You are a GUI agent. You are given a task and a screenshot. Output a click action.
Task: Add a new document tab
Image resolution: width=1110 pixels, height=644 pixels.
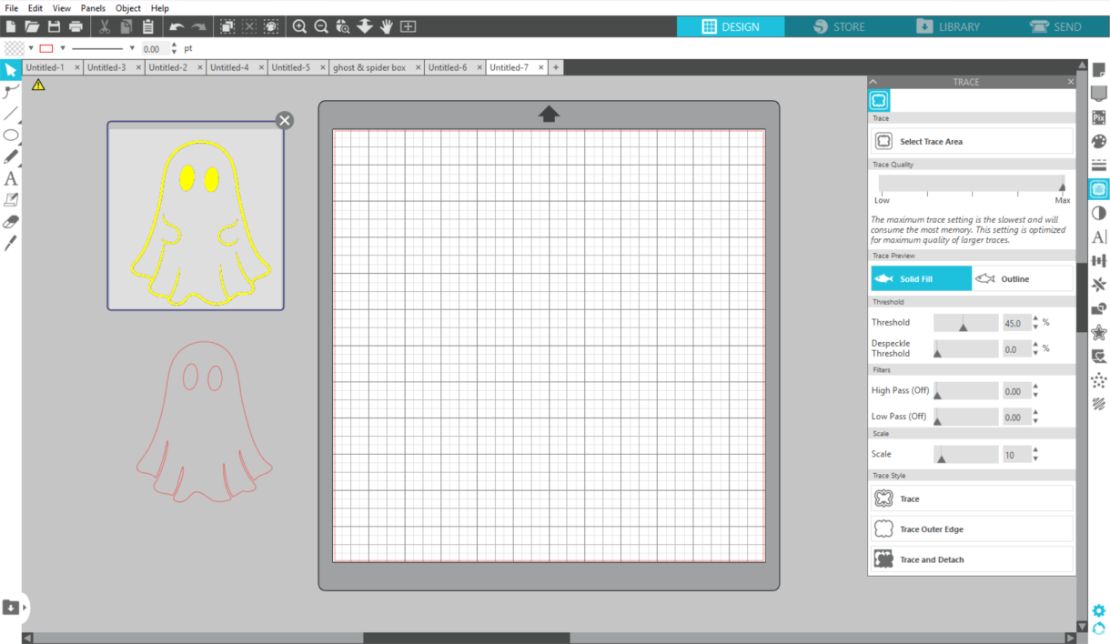(556, 67)
